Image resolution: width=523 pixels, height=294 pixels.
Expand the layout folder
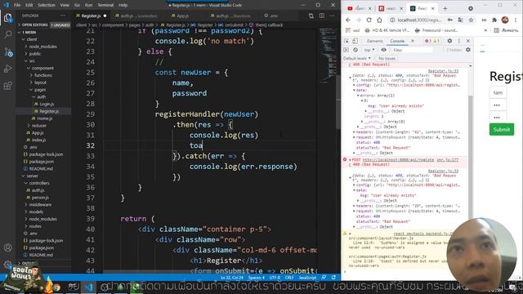click(40, 82)
